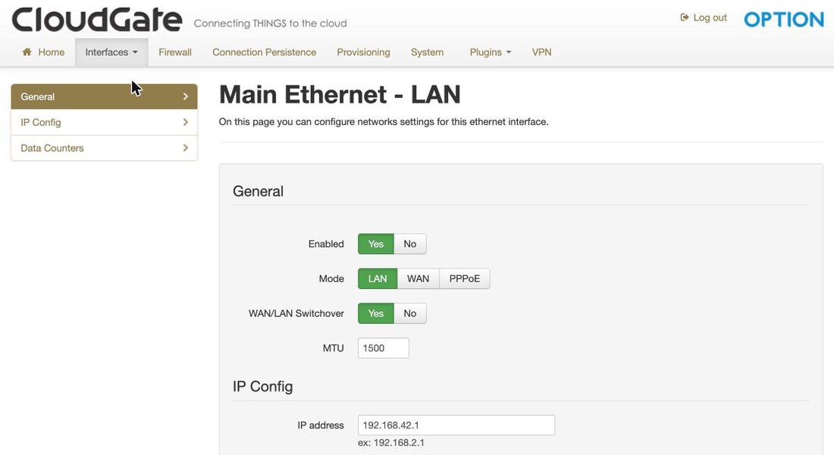Set Enabled to Yes

point(375,243)
